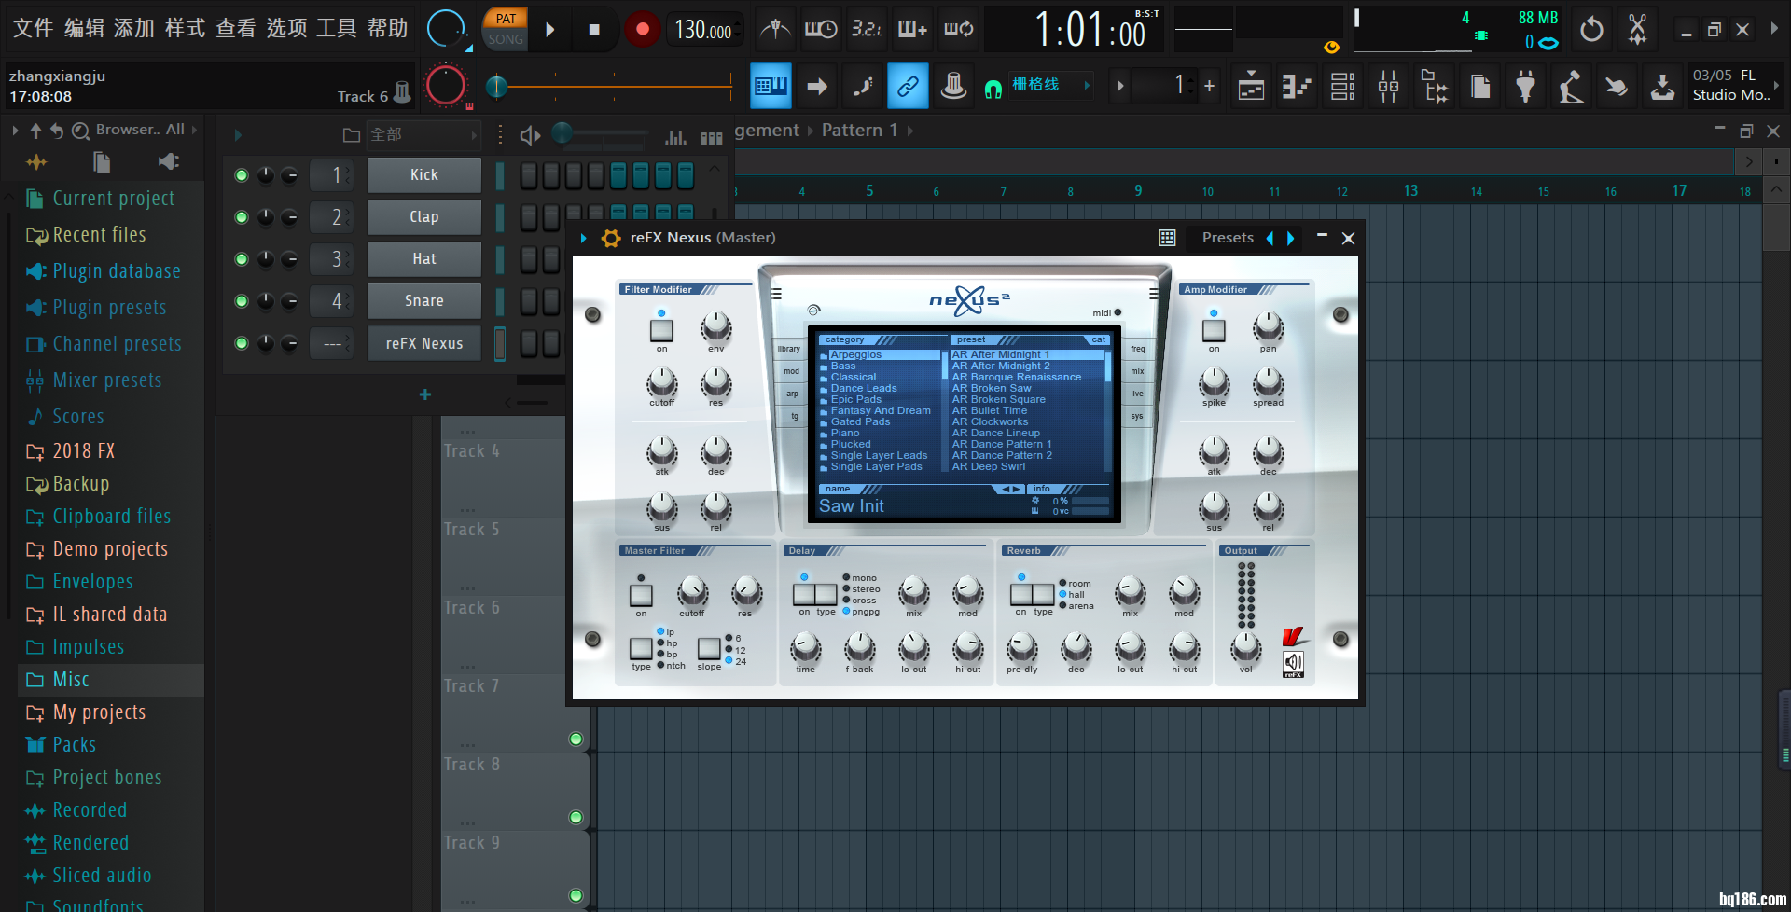Open the 帮助 menu

[387, 28]
